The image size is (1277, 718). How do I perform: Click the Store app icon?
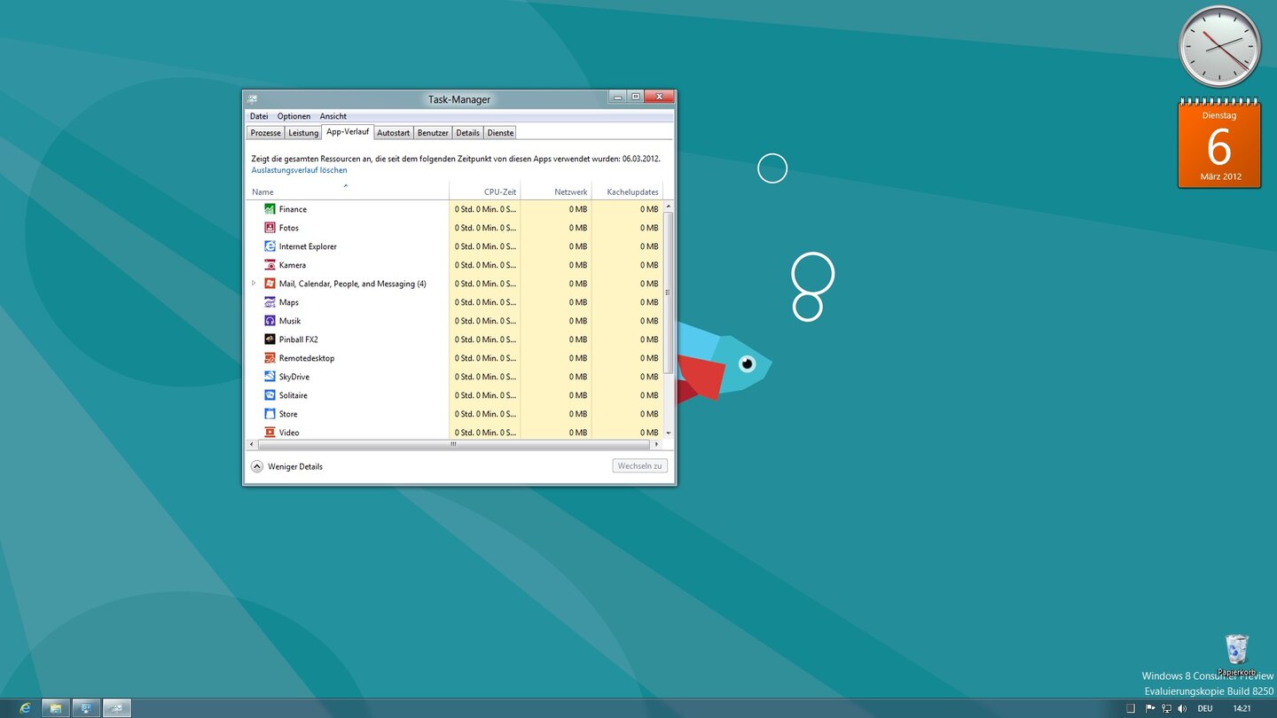pos(270,414)
